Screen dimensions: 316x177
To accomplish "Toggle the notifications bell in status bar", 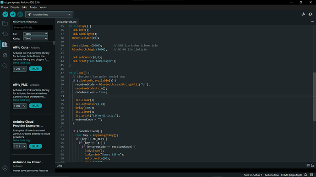I will [x=306, y=175].
